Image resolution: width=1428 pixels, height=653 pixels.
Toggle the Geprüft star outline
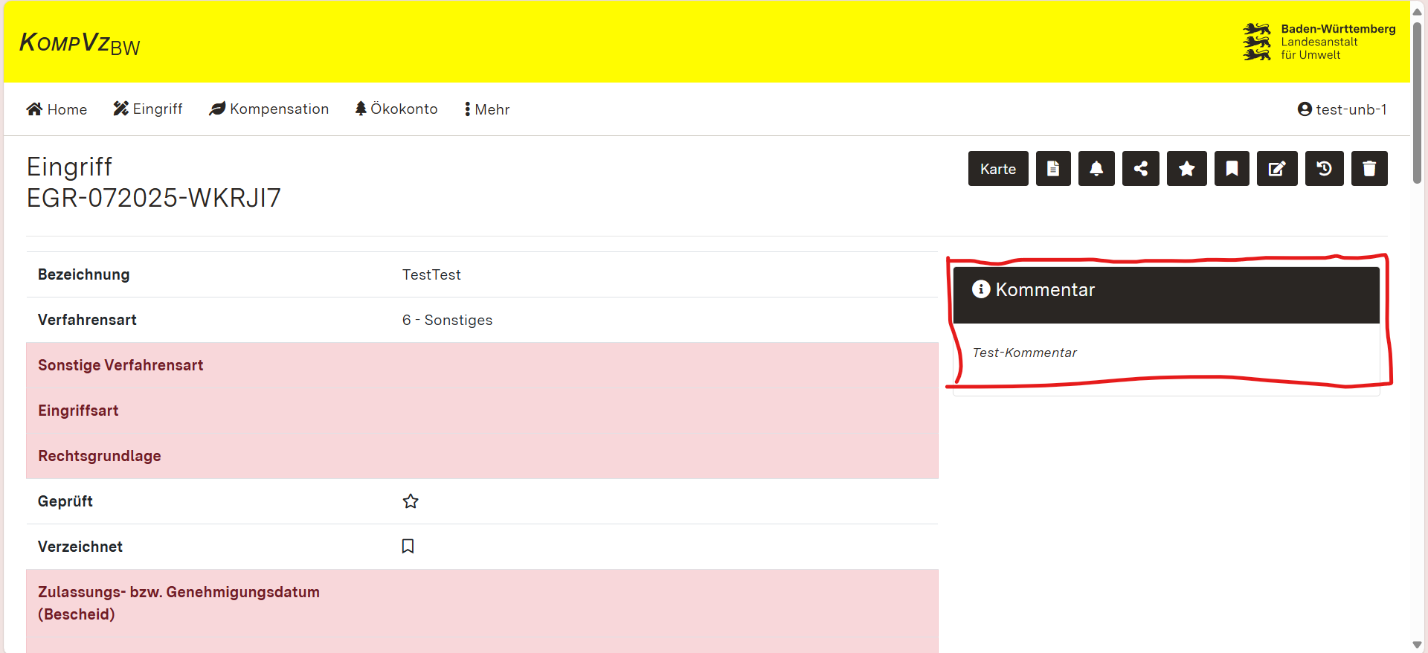411,501
